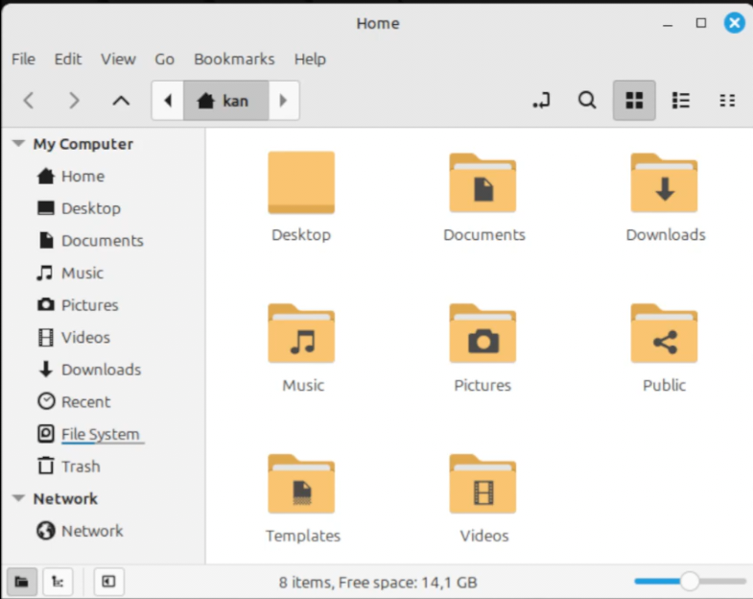This screenshot has width=753, height=599.
Task: Open Pictures in the sidebar
Action: coord(78,305)
